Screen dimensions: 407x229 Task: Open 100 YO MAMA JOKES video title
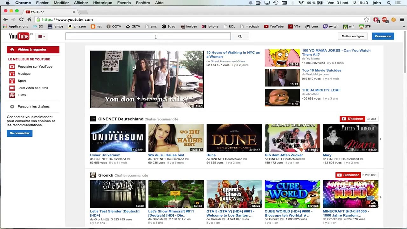coord(336,52)
